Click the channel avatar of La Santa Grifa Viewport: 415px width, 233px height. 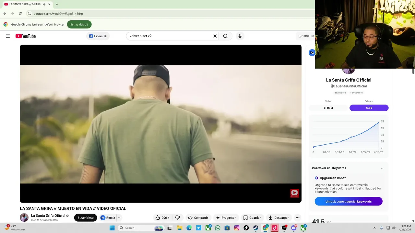click(24, 217)
